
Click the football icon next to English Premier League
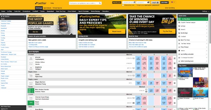pos(179,22)
